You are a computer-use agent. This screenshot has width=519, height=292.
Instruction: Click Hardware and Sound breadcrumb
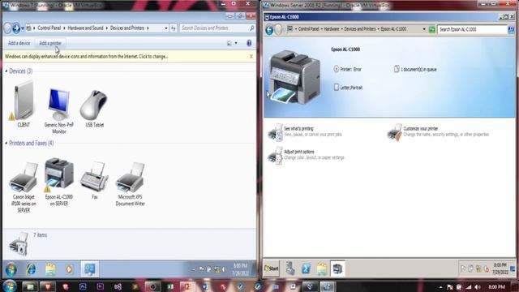pyautogui.click(x=85, y=28)
